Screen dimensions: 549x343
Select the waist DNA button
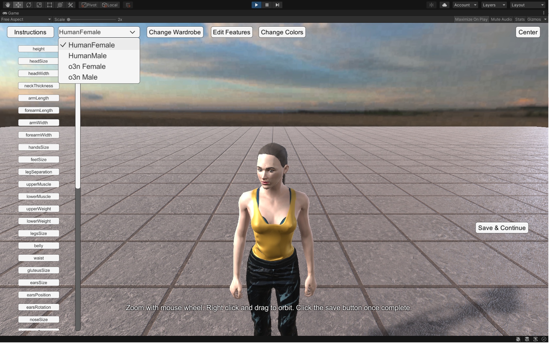(x=39, y=258)
